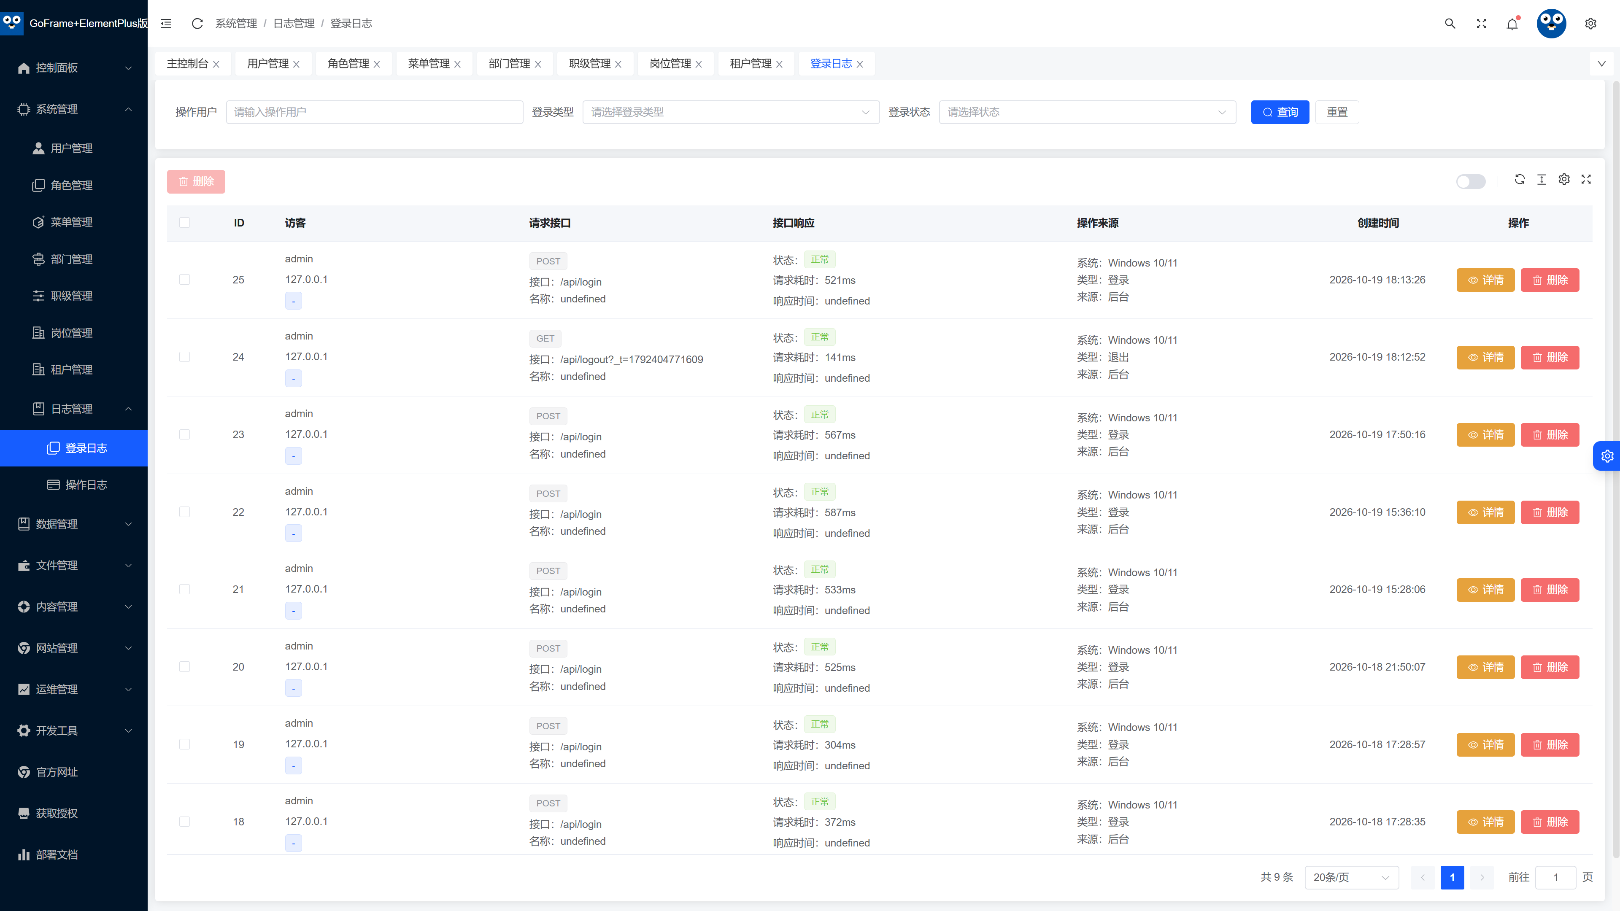1620x911 pixels.
Task: Toggle the switch above the table
Action: coord(1471,181)
